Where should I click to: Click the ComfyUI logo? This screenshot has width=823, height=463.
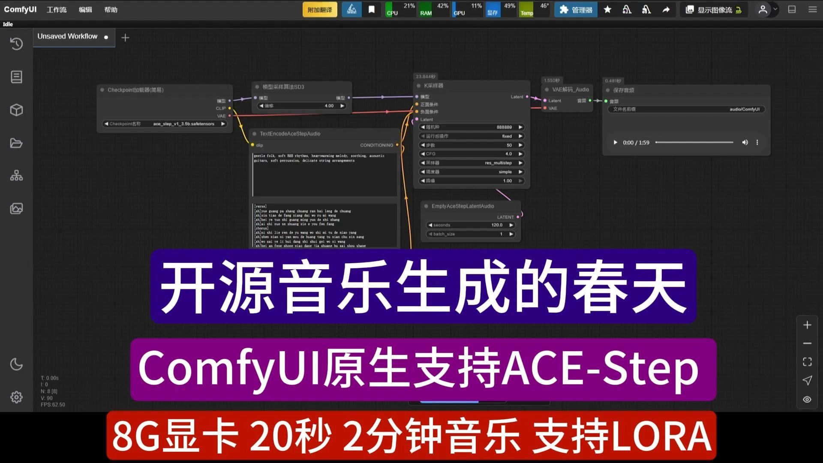pos(20,9)
